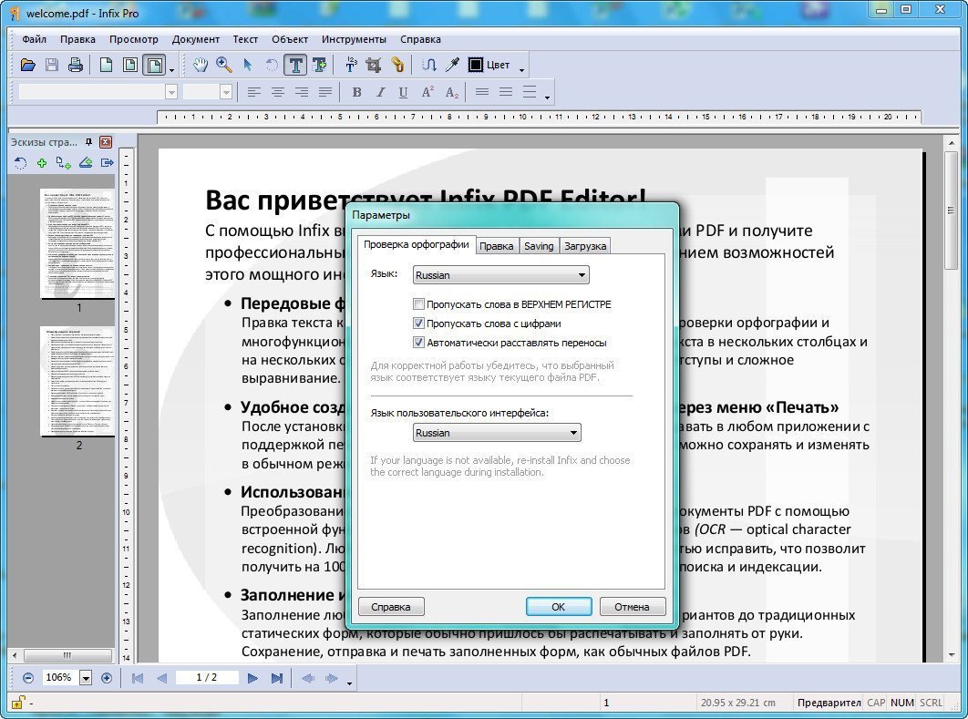The image size is (968, 719).
Task: Click the numbered text T123 tool
Action: click(351, 65)
